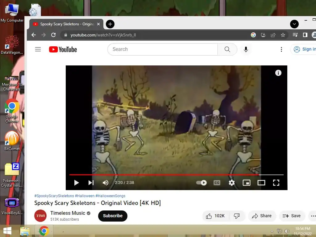Go to the YouTube home logo
Screen dimensions: 316x237
coord(63,49)
